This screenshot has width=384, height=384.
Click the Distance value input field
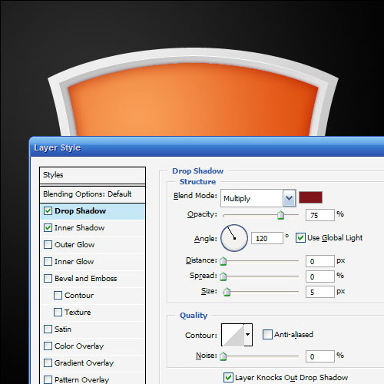coord(320,261)
